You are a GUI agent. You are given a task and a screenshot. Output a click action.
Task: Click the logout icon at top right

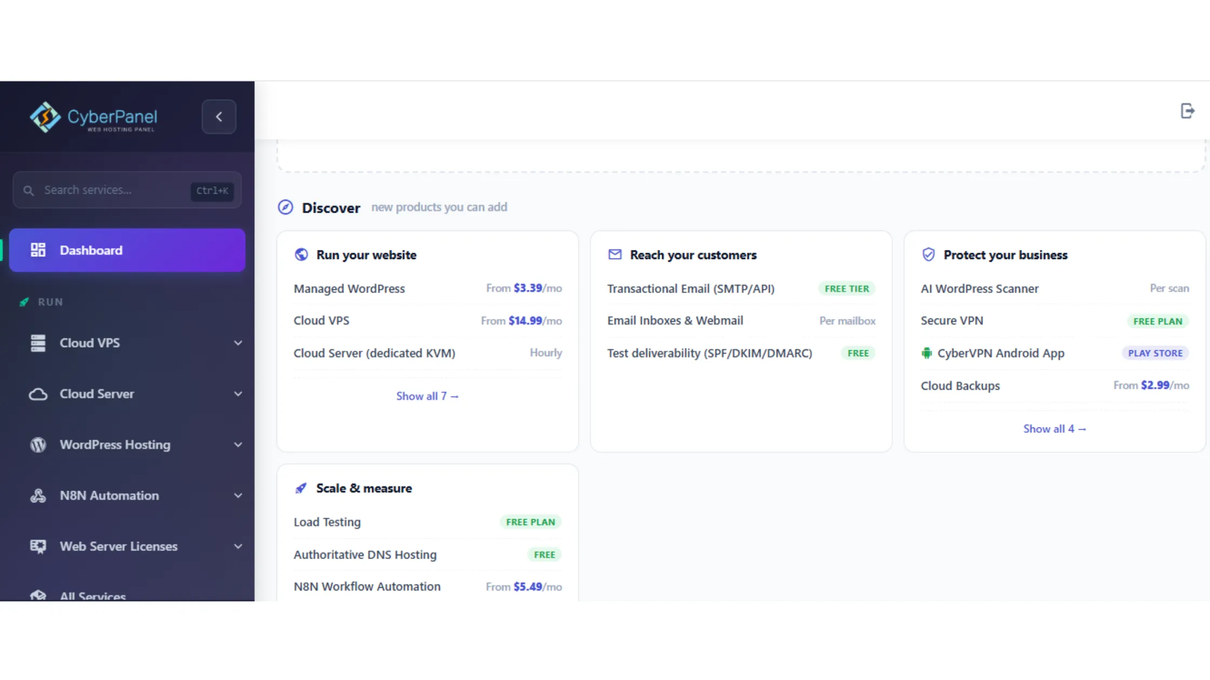(1187, 111)
